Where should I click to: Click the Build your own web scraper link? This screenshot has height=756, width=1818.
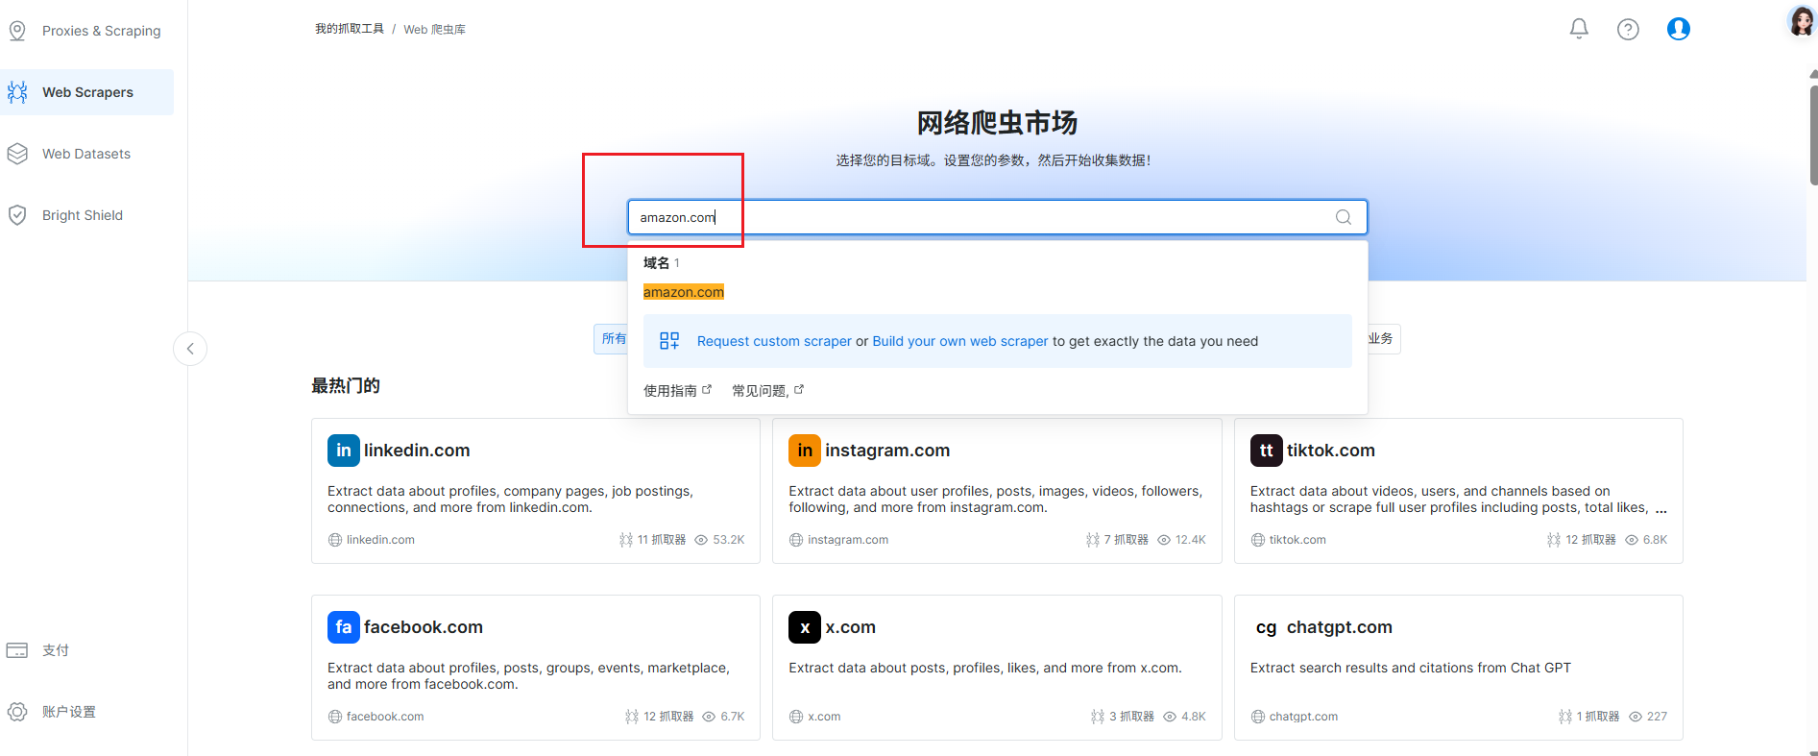click(x=960, y=341)
